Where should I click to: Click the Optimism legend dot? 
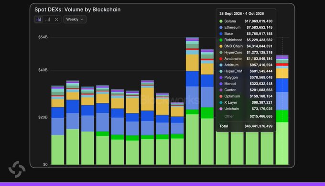(221, 96)
